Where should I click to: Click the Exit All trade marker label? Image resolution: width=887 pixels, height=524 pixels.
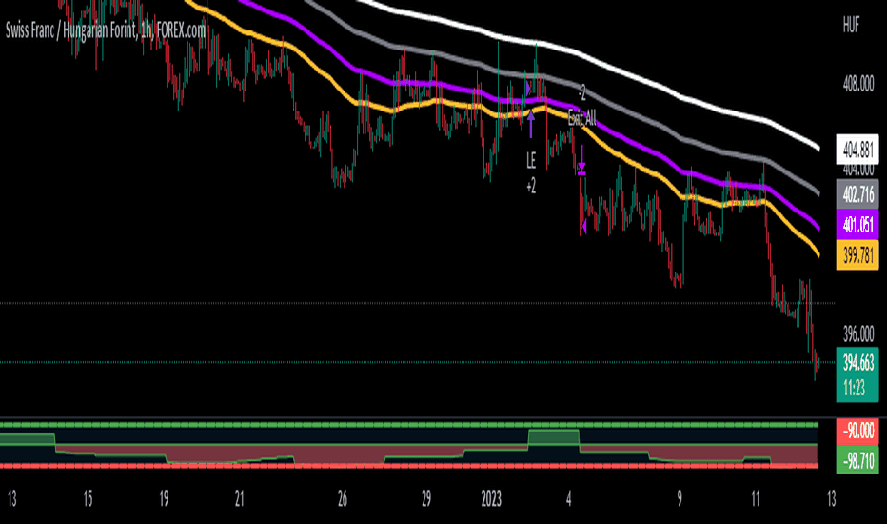click(582, 118)
